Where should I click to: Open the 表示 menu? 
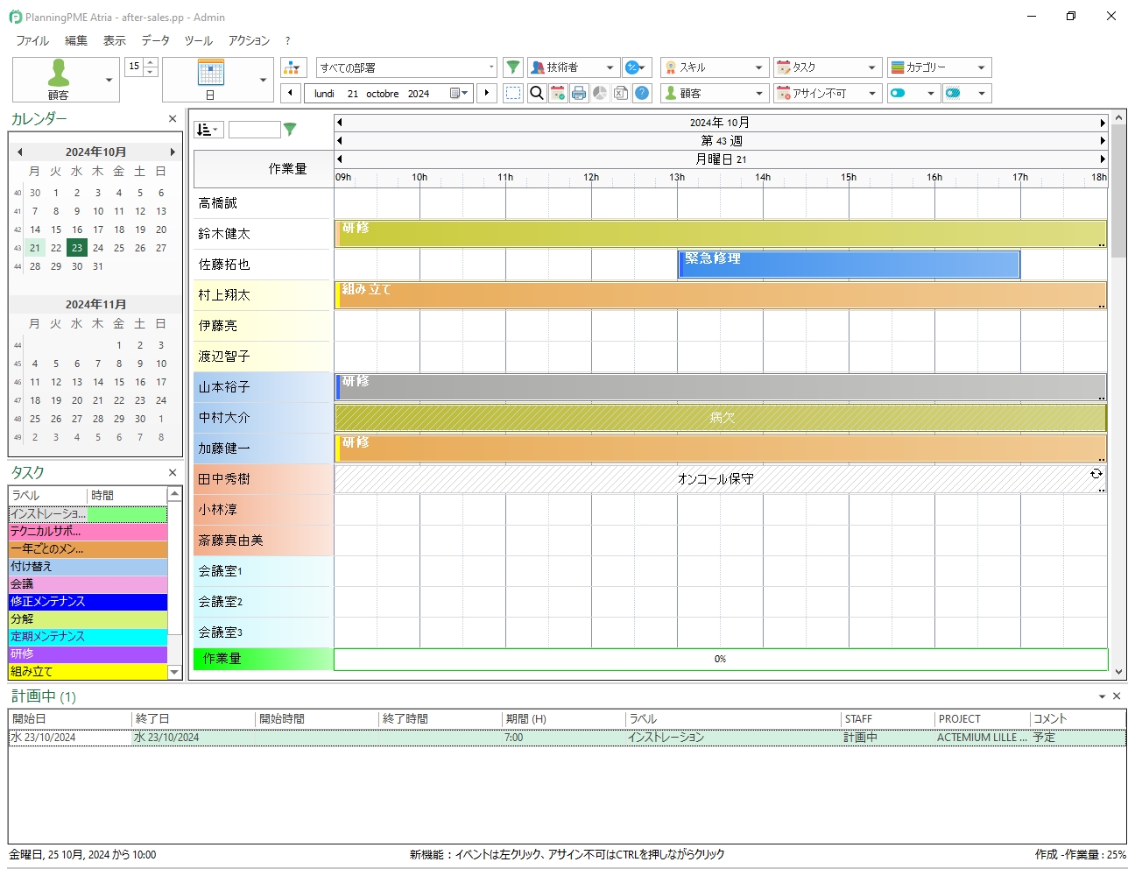pos(115,40)
